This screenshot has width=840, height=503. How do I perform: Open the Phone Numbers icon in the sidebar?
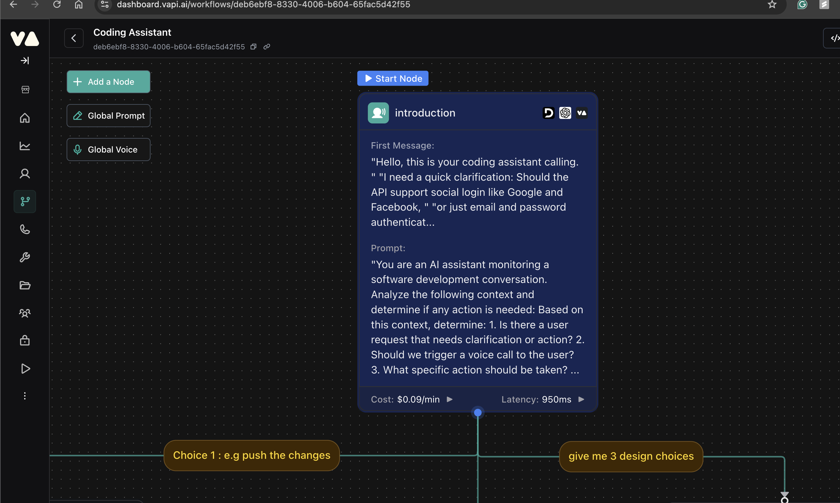click(x=25, y=229)
